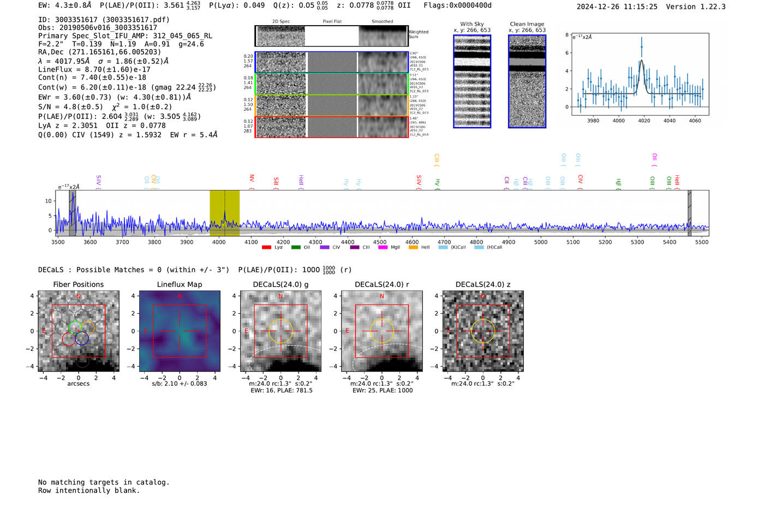The height and width of the screenshot is (520, 764).
Task: Click the With Sky spectral image
Action: (472, 81)
